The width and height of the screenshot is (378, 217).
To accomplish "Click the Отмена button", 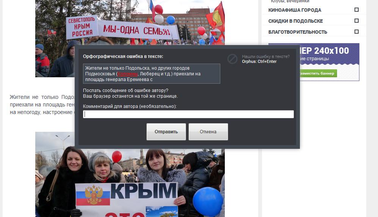I will pyautogui.click(x=208, y=132).
